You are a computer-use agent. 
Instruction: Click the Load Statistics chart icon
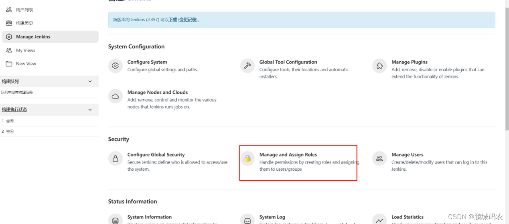point(379,220)
